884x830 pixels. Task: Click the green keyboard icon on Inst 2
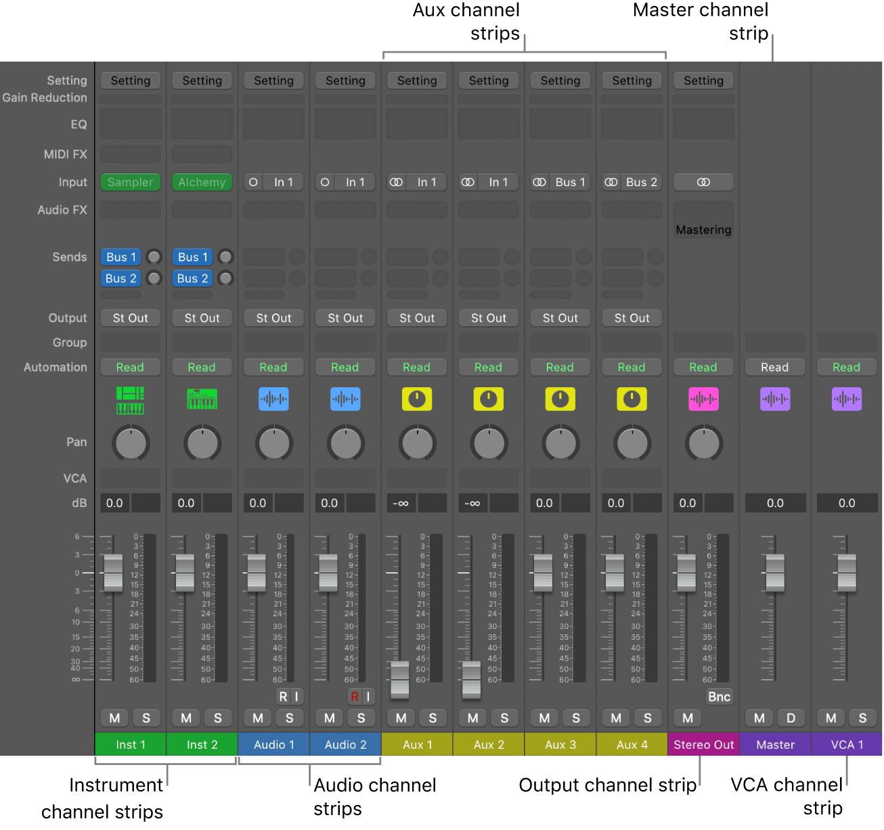tap(202, 399)
